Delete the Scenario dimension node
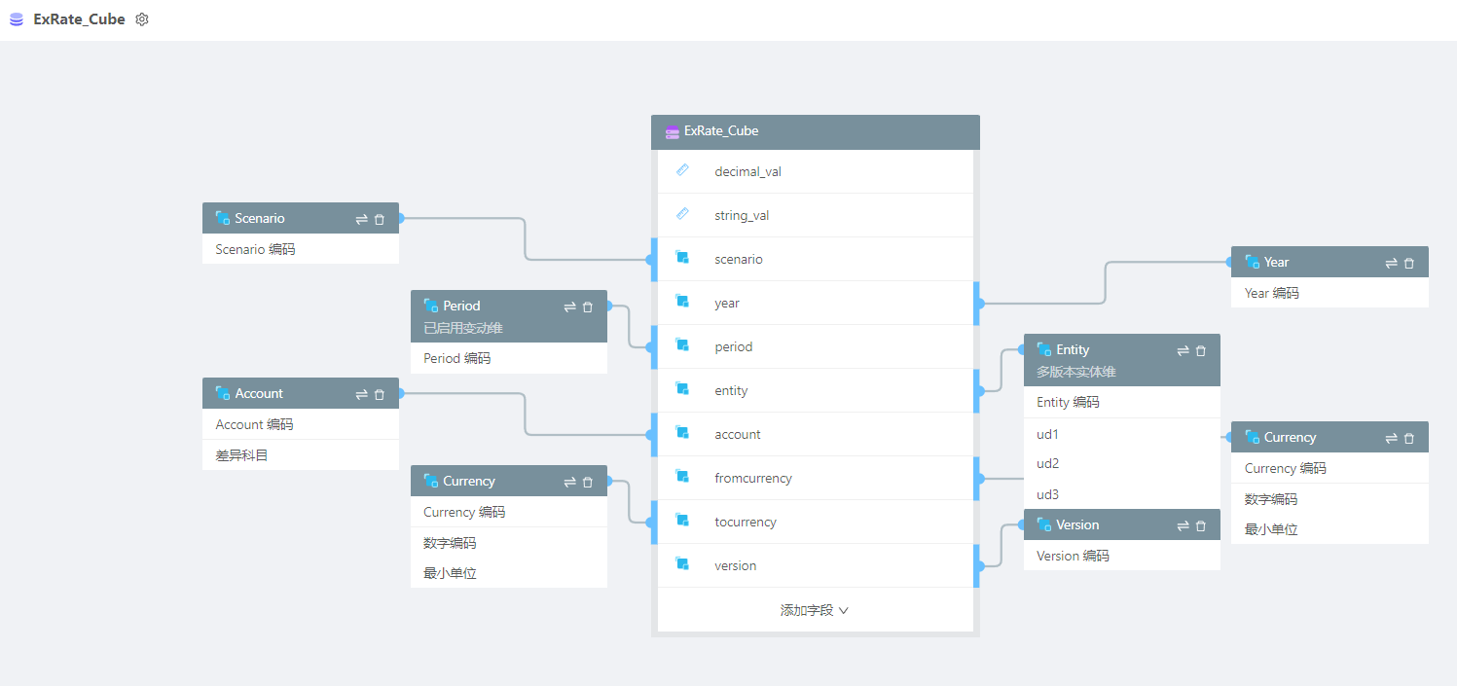1457x686 pixels. 380,219
